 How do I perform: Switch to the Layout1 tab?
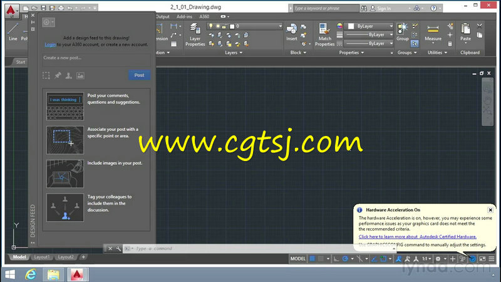[41, 257]
